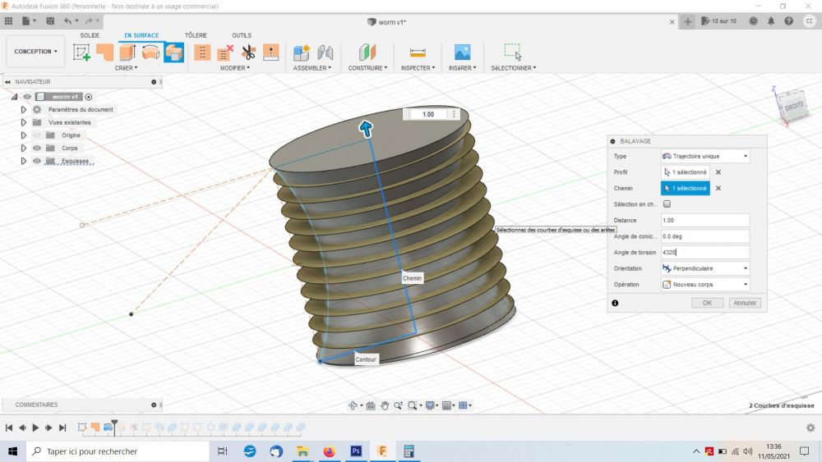Hide the Corps folder using its eye icon
822x462 pixels.
(x=36, y=148)
